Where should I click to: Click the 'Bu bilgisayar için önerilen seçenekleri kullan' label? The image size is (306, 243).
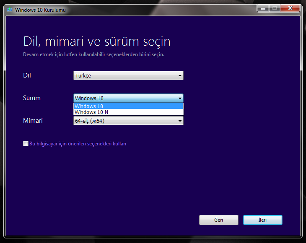point(78,144)
